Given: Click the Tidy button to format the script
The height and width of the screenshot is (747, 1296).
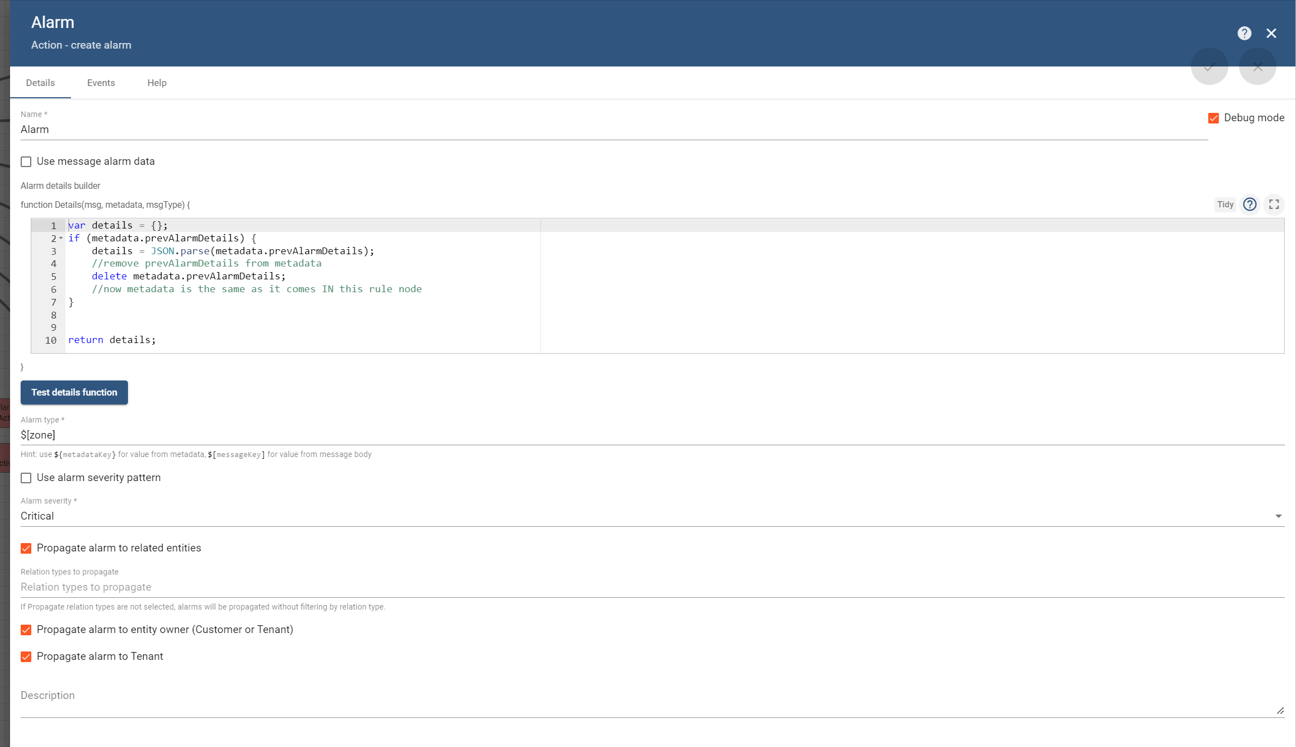Looking at the screenshot, I should tap(1225, 204).
